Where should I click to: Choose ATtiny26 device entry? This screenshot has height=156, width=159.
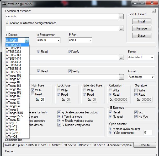[17, 137]
